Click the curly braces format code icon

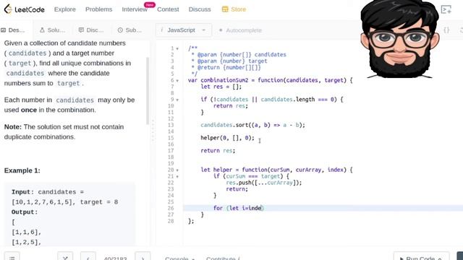[446, 30]
